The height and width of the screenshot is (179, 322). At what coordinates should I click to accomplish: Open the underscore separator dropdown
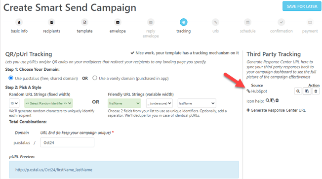tap(160, 103)
